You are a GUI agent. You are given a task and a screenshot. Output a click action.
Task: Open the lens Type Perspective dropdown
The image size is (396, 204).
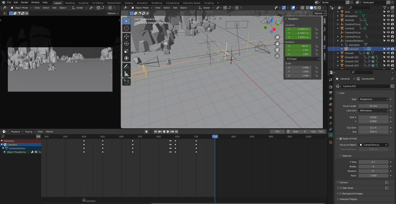coord(373,99)
